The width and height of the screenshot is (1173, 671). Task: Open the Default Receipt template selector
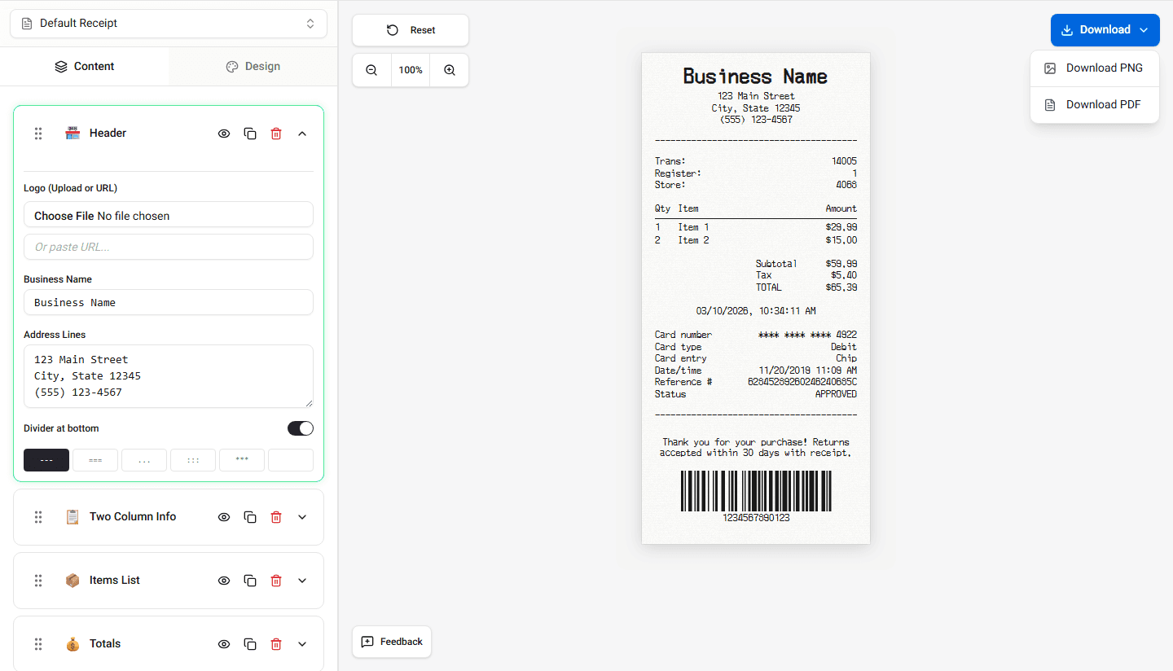coord(168,24)
